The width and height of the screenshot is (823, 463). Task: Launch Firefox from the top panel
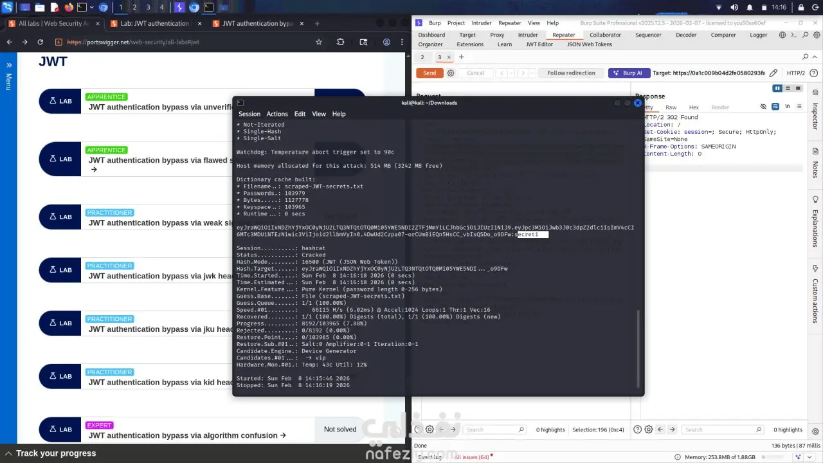tap(69, 8)
